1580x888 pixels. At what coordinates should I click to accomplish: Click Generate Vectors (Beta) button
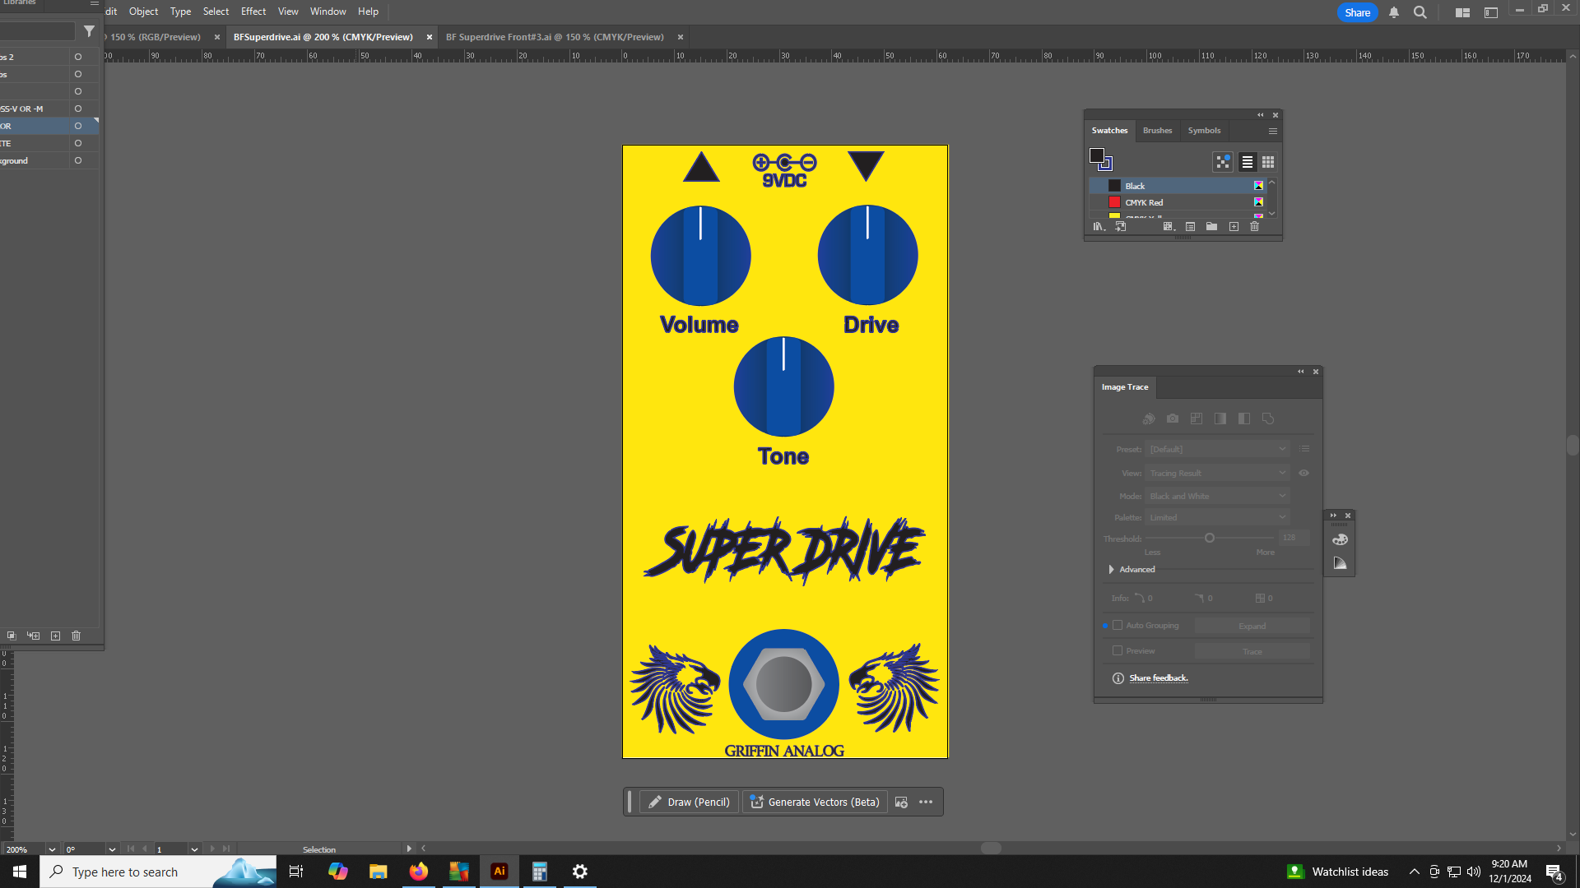tap(815, 802)
